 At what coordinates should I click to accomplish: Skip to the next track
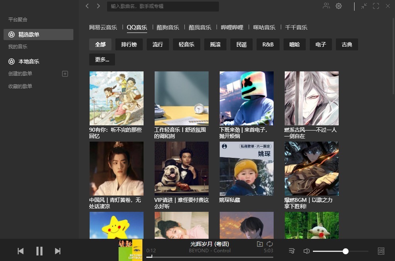[x=58, y=251]
